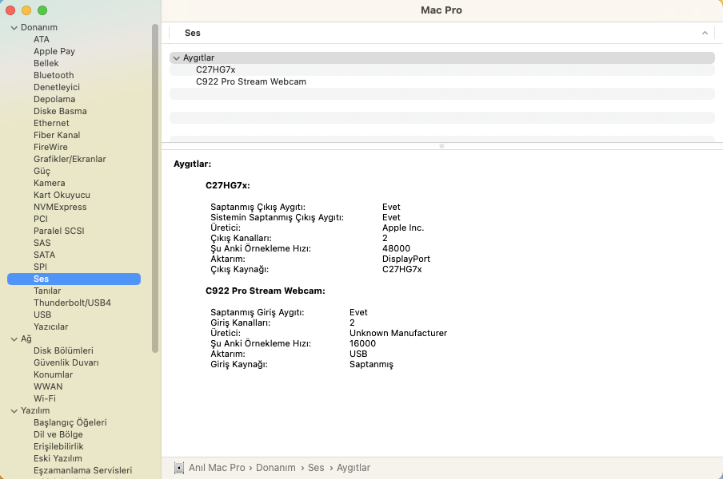Open Başlangıç Öğeleri under Yazılım
This screenshot has width=723, height=479.
tap(70, 422)
